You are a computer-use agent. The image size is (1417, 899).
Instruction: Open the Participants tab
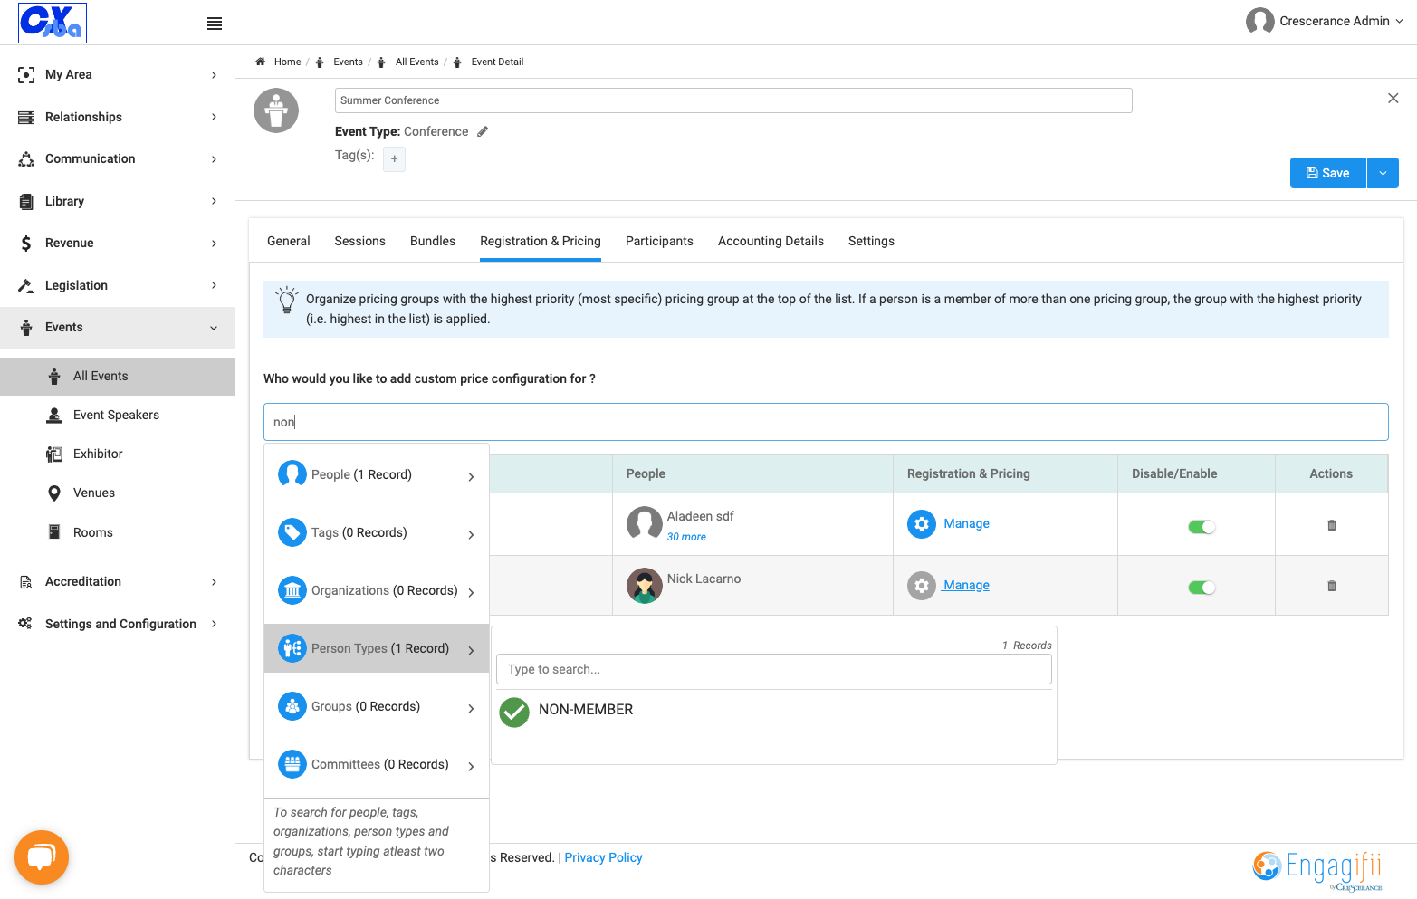pyautogui.click(x=659, y=241)
